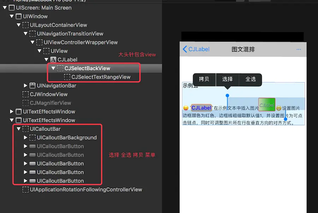
Task: Collapse the UICalloutBar disclosure triangle
Action: click(19, 129)
